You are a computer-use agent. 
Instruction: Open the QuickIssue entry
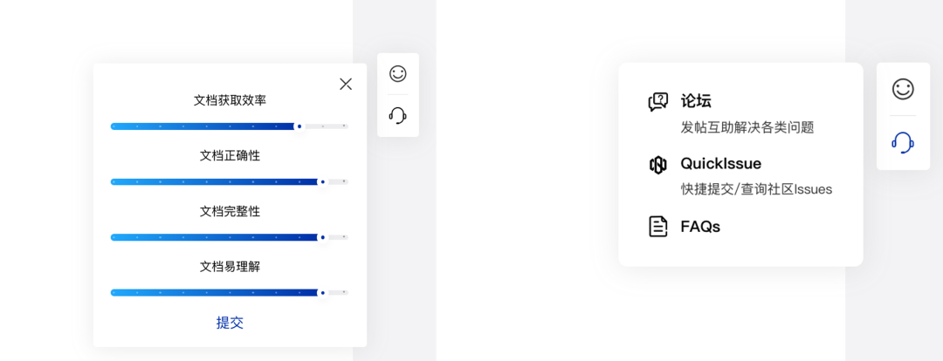point(721,163)
